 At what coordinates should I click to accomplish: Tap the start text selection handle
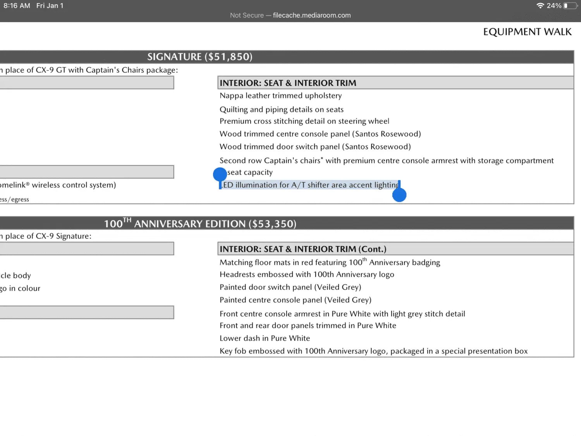click(220, 175)
